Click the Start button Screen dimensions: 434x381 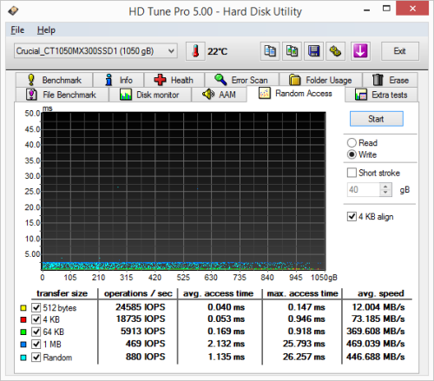click(376, 119)
